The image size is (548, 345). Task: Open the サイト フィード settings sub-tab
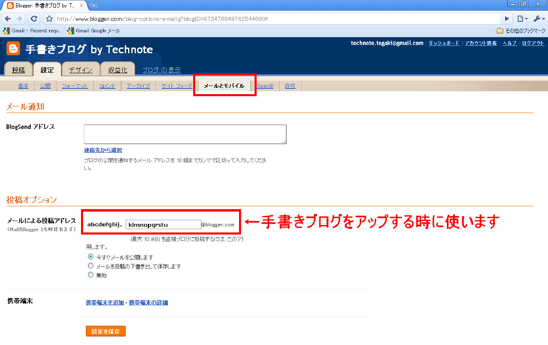[177, 86]
